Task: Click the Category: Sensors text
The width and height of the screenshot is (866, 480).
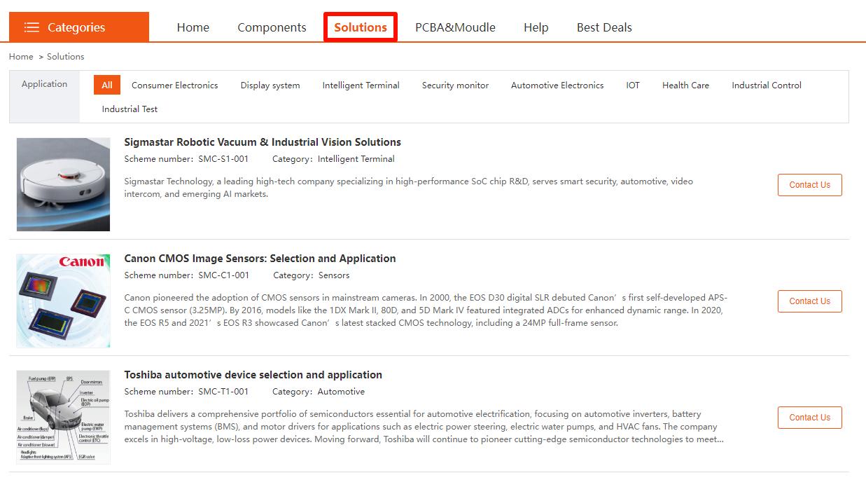Action: [312, 275]
